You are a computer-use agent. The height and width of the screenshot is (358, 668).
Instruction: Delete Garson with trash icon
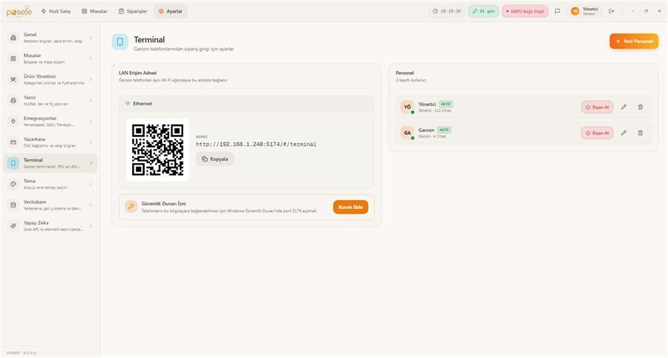641,133
